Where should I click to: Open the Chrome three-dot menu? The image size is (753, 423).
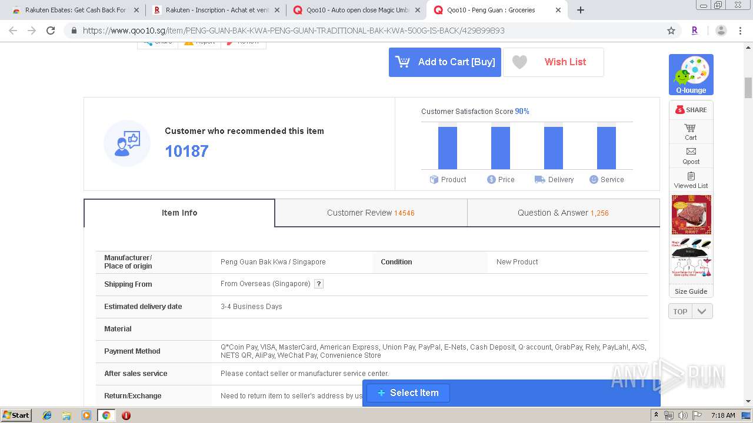pos(740,31)
